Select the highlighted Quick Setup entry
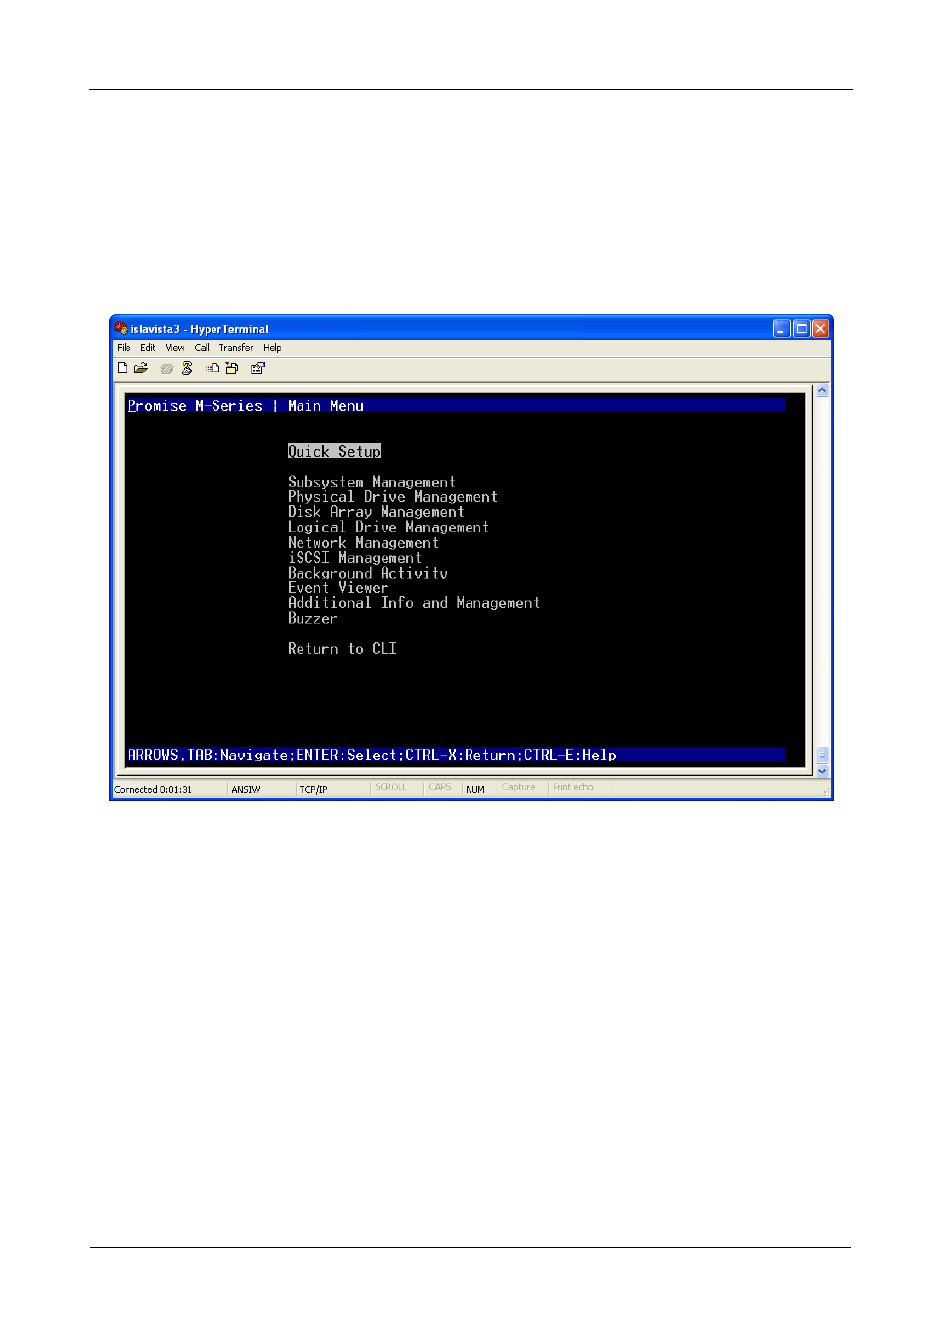 (x=334, y=451)
